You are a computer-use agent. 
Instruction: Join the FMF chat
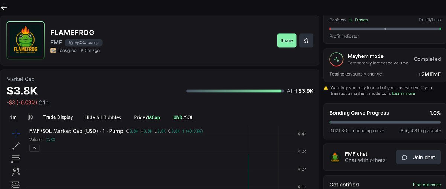click(418, 157)
